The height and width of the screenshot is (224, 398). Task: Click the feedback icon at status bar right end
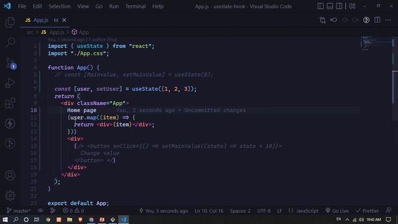388,211
